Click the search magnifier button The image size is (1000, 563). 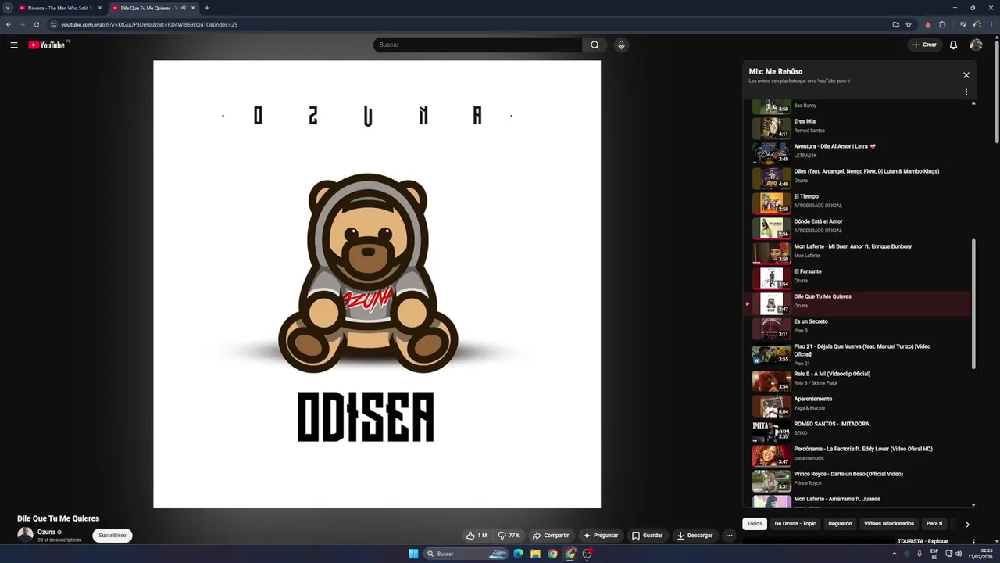(x=595, y=45)
